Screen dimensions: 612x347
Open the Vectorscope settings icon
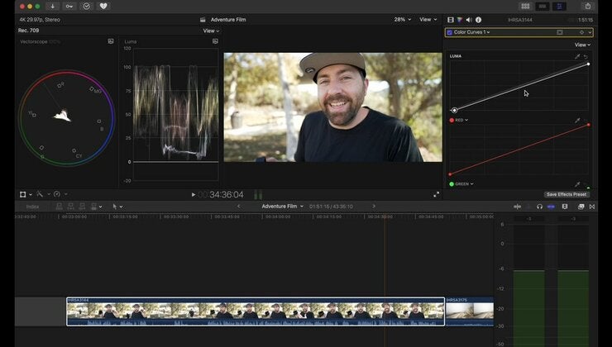(x=111, y=41)
